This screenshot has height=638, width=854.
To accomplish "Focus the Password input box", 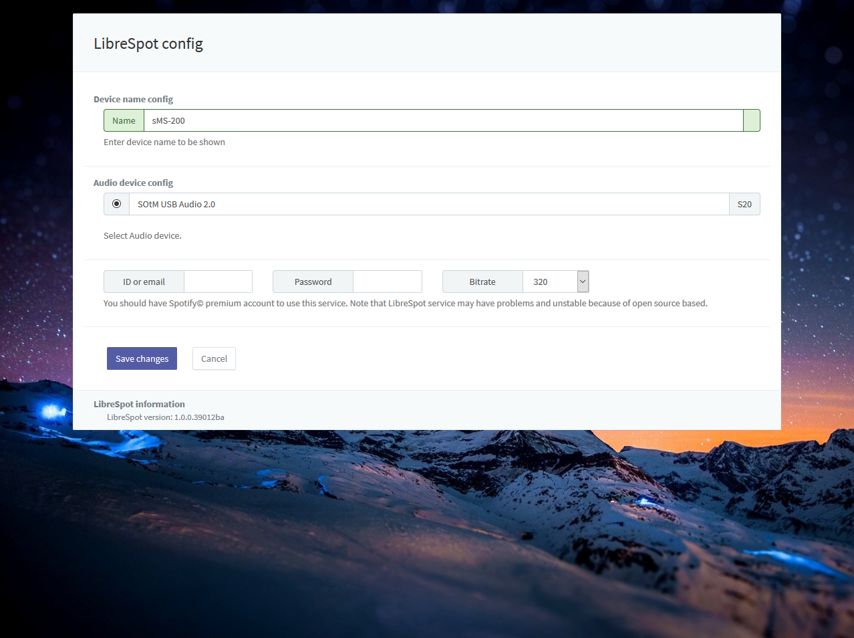I will pyautogui.click(x=387, y=282).
